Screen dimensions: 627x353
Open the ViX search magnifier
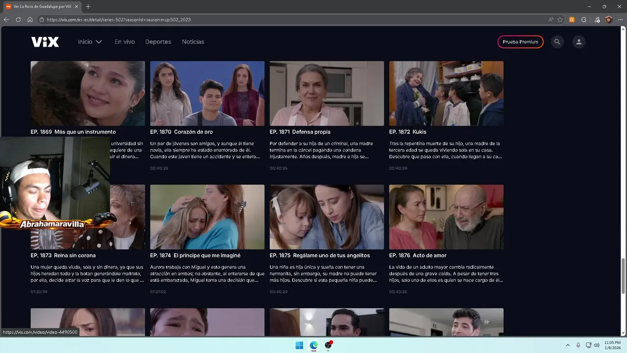(557, 42)
